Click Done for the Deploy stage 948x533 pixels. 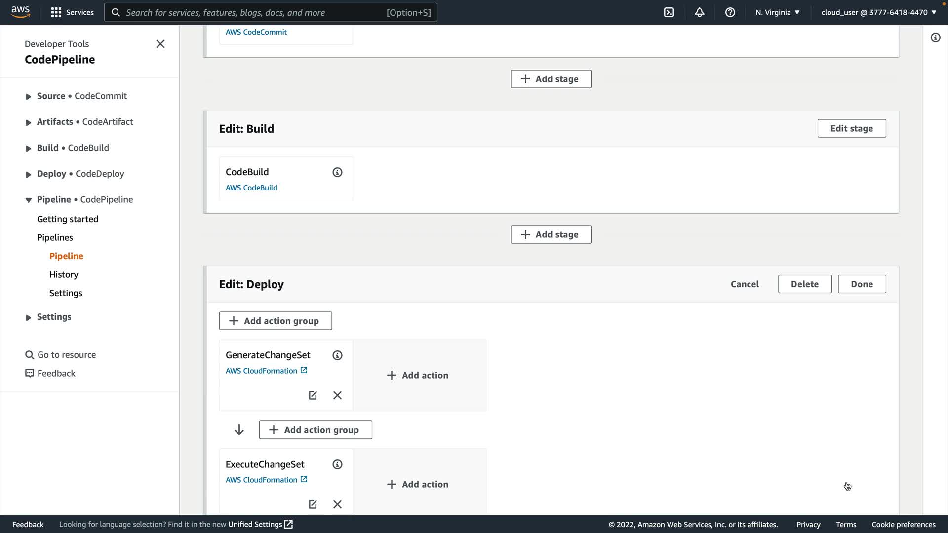tap(862, 284)
